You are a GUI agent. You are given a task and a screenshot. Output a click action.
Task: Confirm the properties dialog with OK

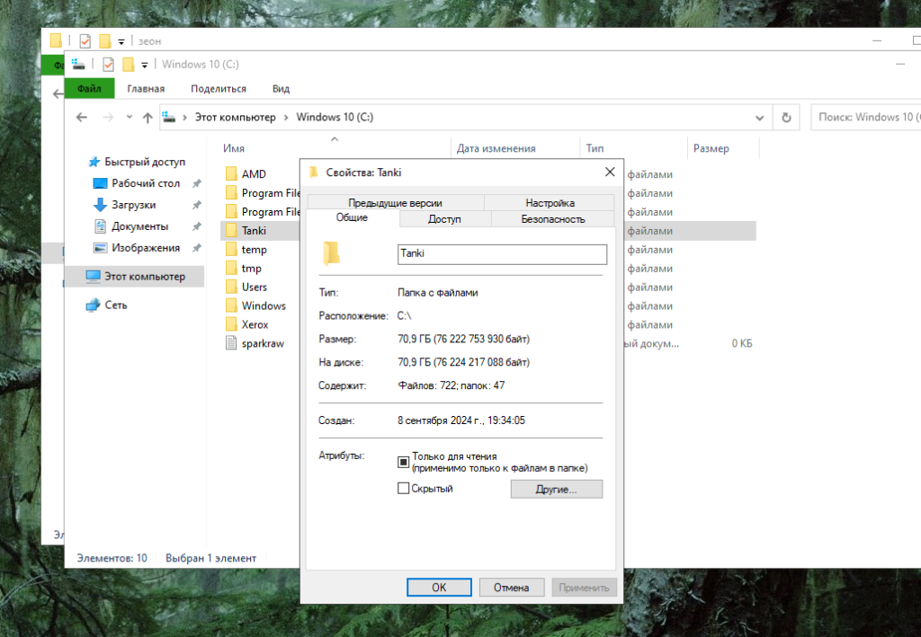pos(439,588)
